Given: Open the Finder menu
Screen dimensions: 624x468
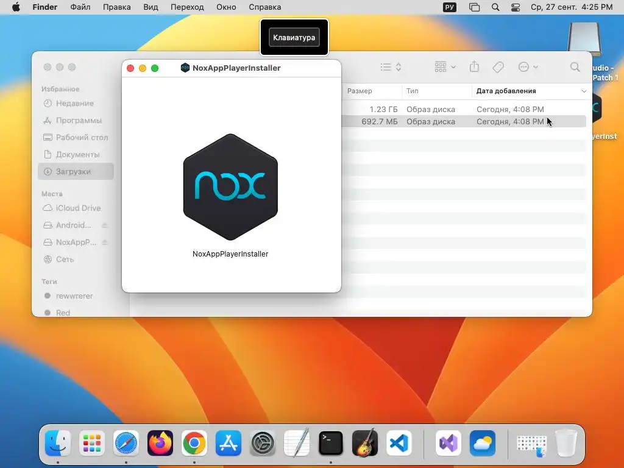Looking at the screenshot, I should (x=44, y=7).
